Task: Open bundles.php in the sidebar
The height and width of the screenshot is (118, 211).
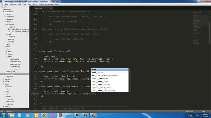Action: (x=11, y=71)
